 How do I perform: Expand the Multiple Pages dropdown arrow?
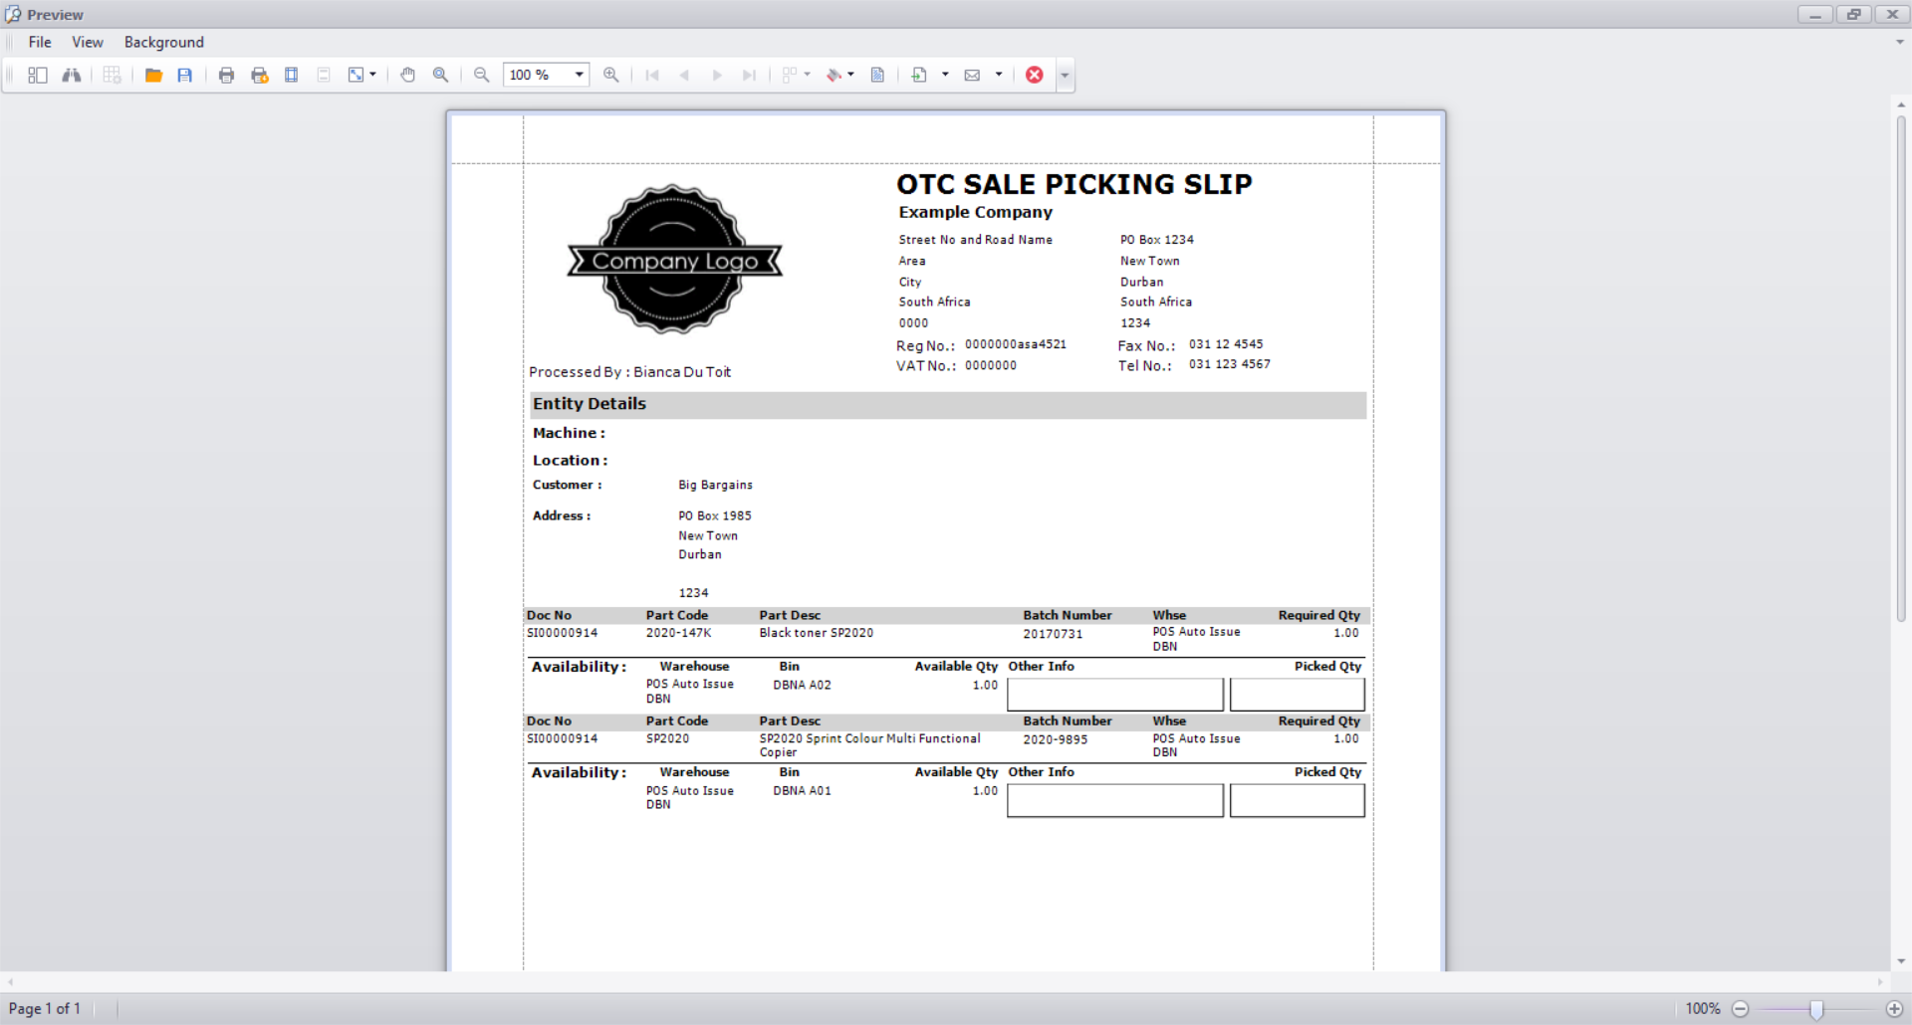point(807,75)
